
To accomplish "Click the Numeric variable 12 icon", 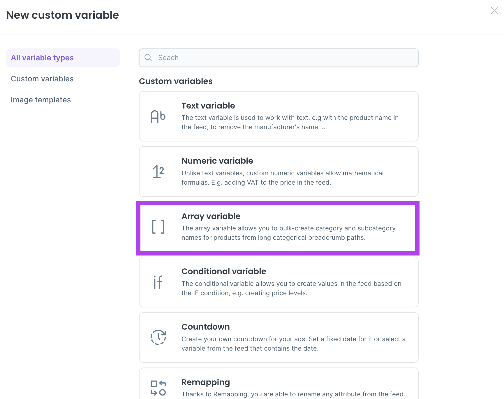I will pyautogui.click(x=158, y=171).
